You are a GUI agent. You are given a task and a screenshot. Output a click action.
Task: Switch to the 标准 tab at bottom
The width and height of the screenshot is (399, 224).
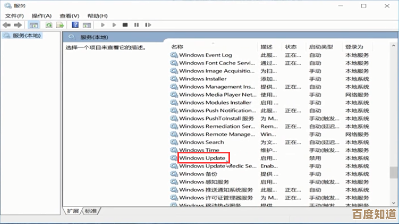[91, 211]
